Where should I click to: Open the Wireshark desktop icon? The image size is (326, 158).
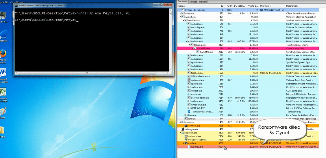3,36
